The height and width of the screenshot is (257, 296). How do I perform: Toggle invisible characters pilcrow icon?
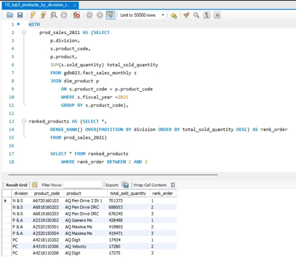click(x=207, y=15)
